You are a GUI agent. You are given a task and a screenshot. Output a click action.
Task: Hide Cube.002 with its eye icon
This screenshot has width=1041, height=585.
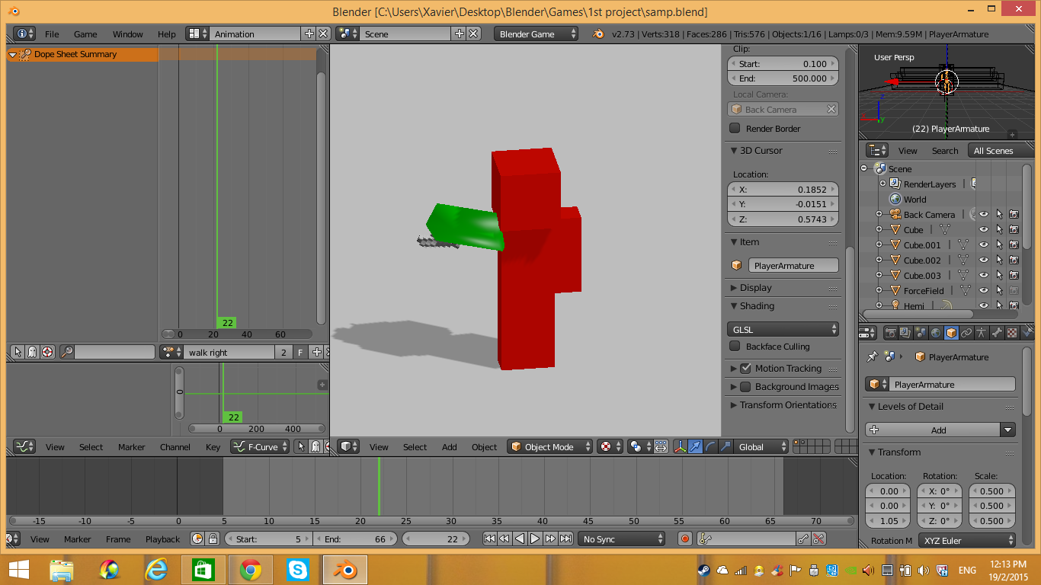coord(984,260)
